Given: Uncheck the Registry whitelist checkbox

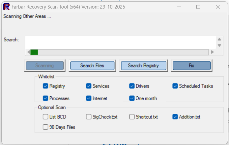Looking at the screenshot, I should coord(45,86).
